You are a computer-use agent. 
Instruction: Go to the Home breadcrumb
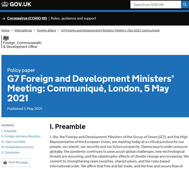[x=5, y=30]
